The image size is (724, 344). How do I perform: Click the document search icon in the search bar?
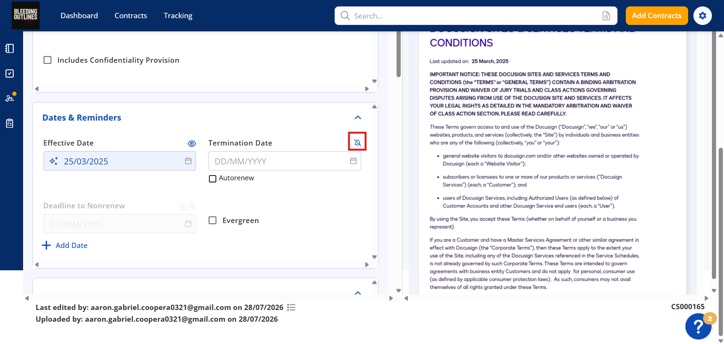(606, 15)
